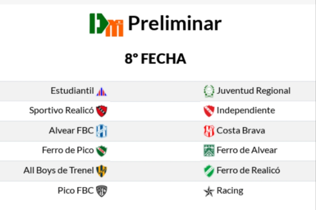
Task: Click the Costa Brava red crest
Action: click(x=209, y=131)
